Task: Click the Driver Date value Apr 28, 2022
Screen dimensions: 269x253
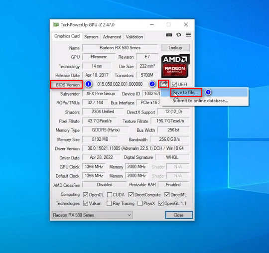Action: pyautogui.click(x=101, y=157)
